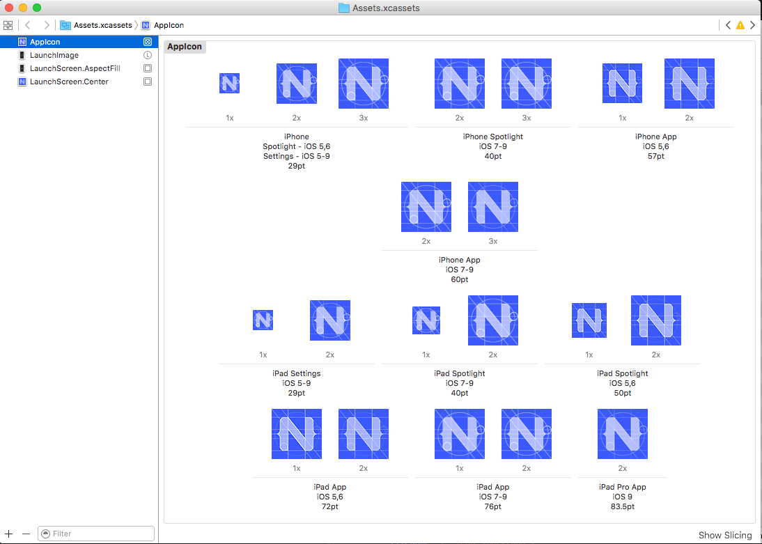The width and height of the screenshot is (762, 544).
Task: Open the AppIcon breadcrumb menu item
Action: coord(167,25)
